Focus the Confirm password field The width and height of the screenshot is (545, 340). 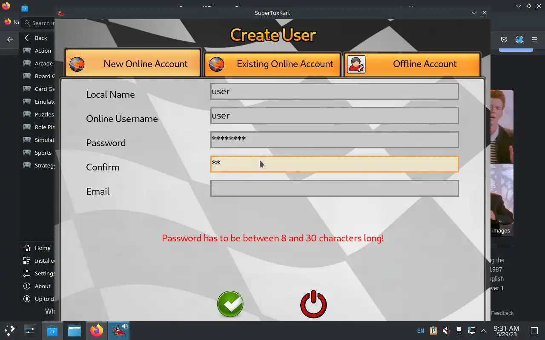click(x=334, y=164)
